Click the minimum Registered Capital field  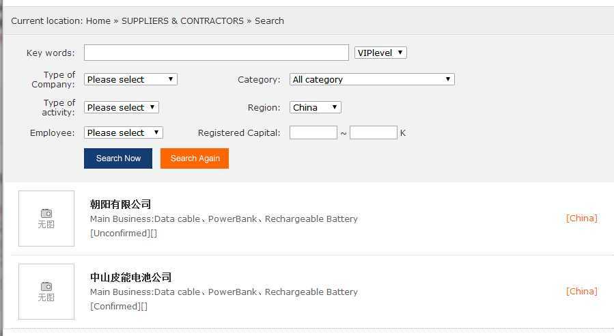tap(313, 132)
